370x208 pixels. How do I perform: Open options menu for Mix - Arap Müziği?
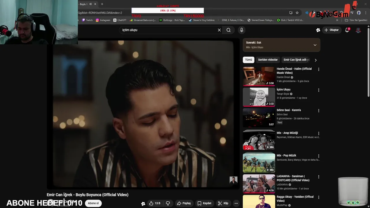coord(319,133)
